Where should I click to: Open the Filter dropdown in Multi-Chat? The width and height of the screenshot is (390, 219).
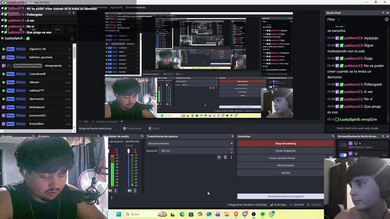coord(334,19)
